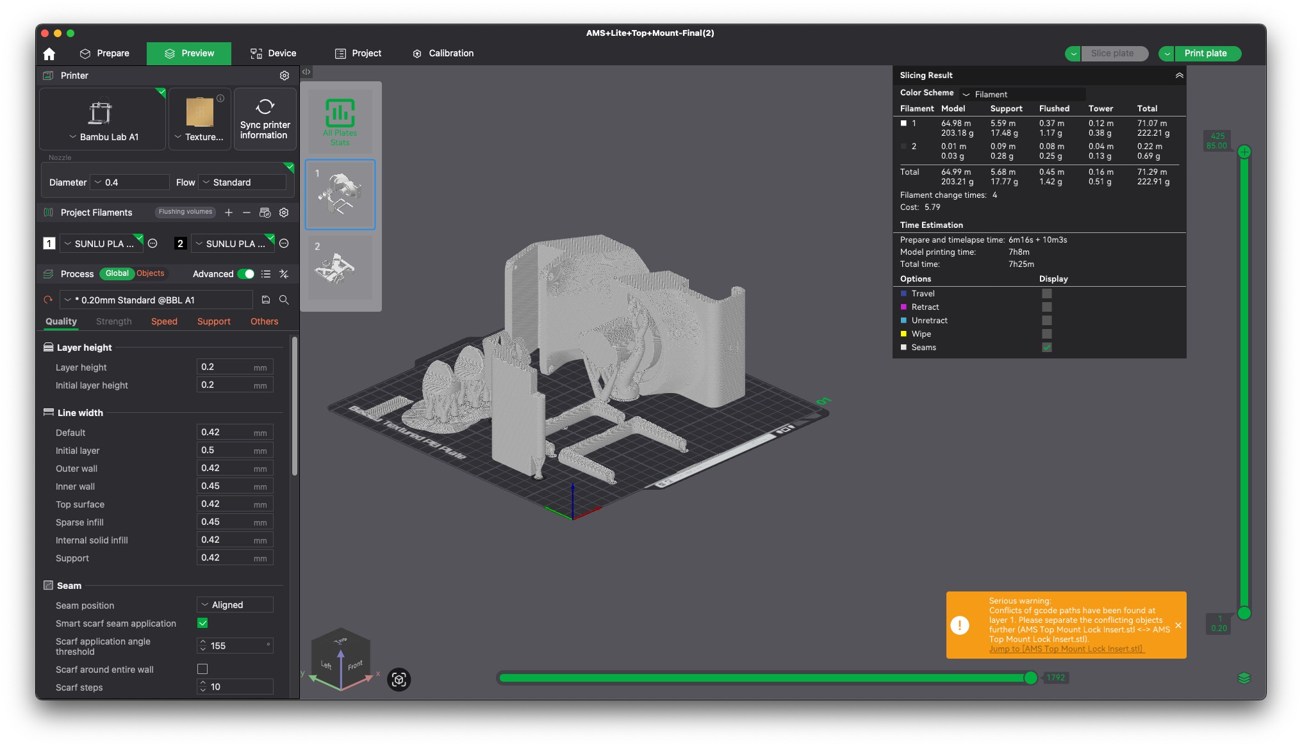Go to the Home screen icon
The image size is (1302, 747).
coord(49,54)
